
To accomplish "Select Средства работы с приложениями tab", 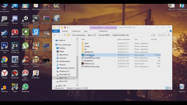I will (x=103, y=28).
